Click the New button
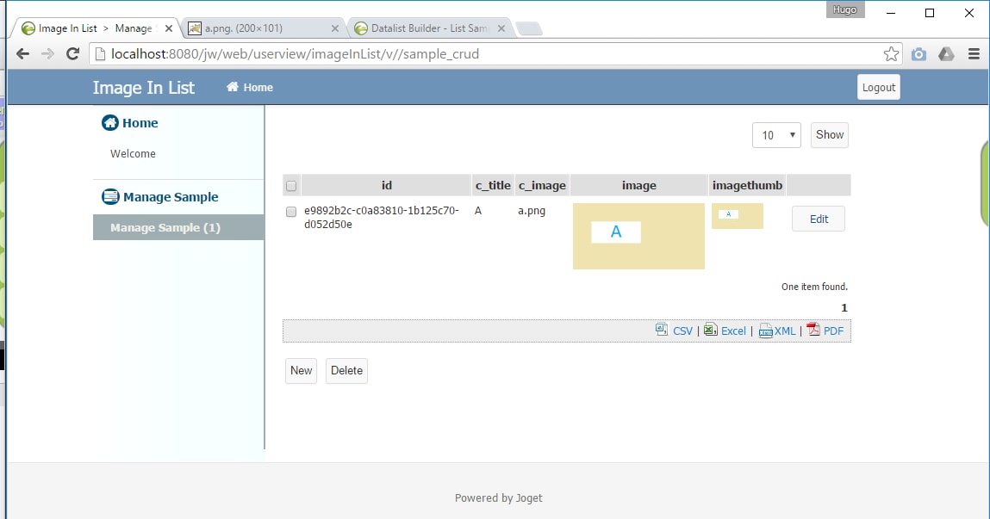This screenshot has height=519, width=990. 302,371
